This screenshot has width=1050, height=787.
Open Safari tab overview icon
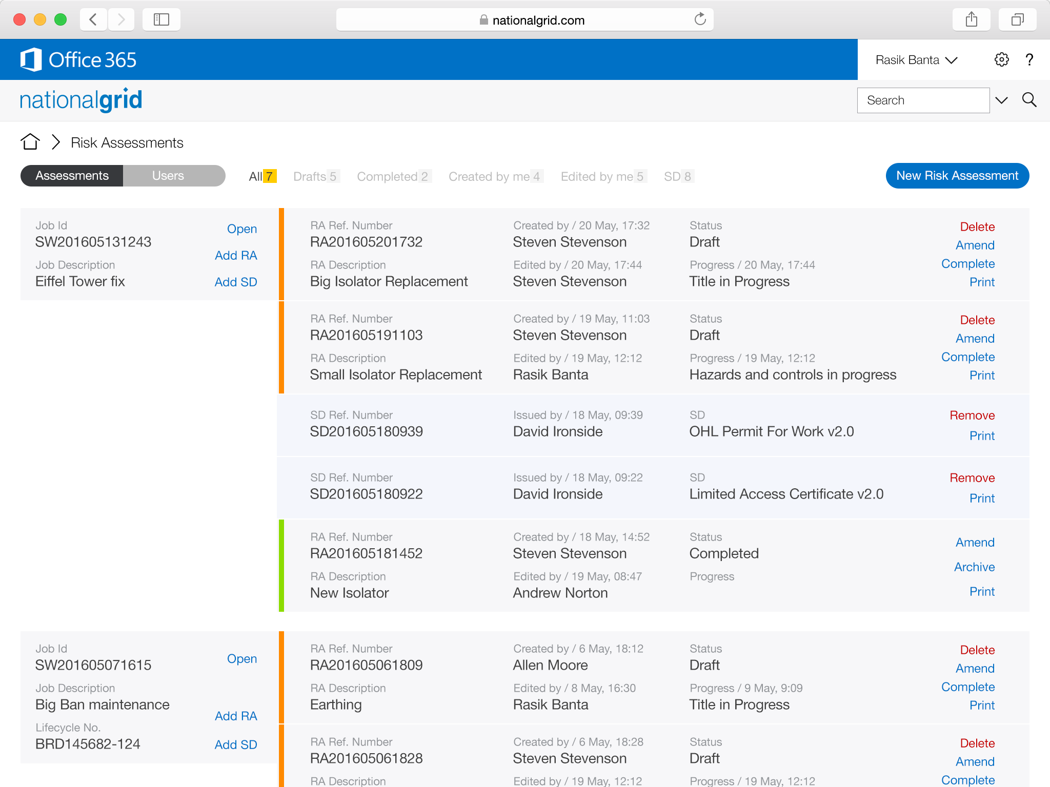point(1017,20)
